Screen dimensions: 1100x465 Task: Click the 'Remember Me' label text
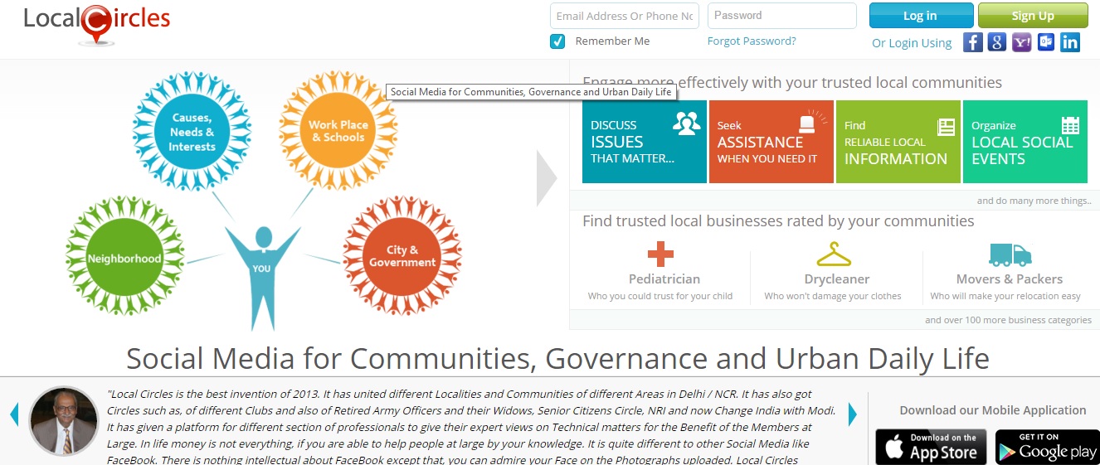coord(612,41)
